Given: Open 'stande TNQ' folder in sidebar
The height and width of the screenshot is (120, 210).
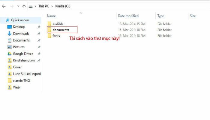Looking at the screenshot, I should click(21, 80).
